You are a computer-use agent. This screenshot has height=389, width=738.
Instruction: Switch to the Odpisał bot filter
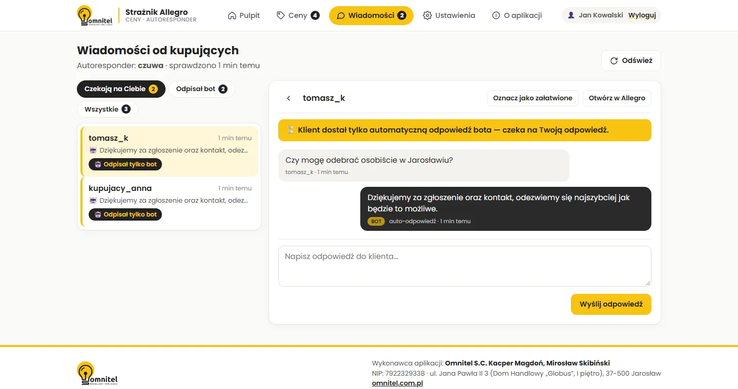click(x=201, y=89)
